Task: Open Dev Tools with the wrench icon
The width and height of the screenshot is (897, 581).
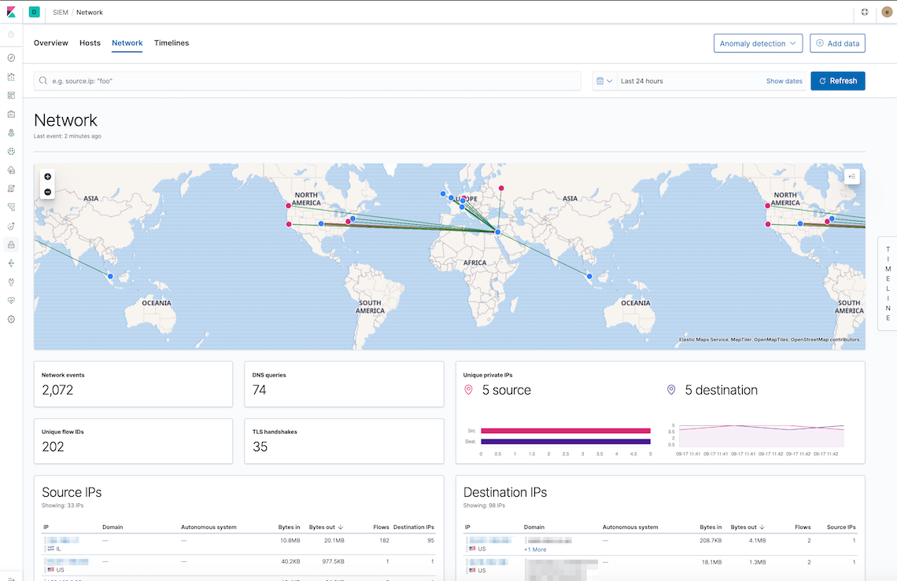Action: coord(11,282)
